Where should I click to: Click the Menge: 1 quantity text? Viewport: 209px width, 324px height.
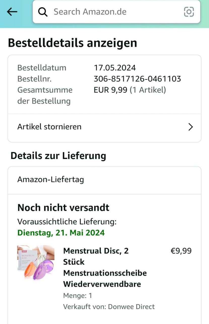click(x=78, y=296)
